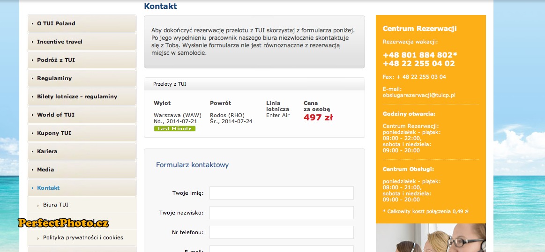
Task: Open Biura TUI submenu link
Action: coord(56,205)
